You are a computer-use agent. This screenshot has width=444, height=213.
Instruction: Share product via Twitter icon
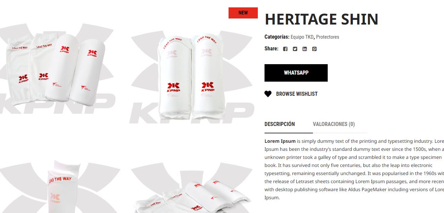coord(295,49)
